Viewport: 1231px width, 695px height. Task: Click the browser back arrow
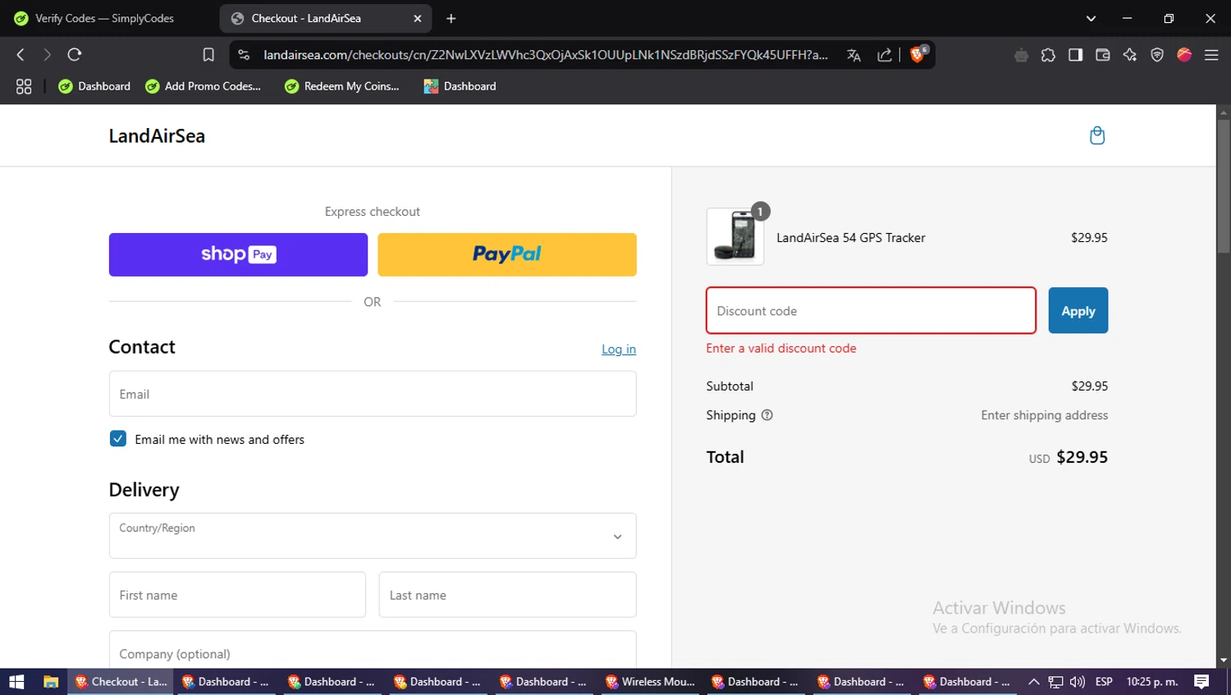tap(21, 55)
